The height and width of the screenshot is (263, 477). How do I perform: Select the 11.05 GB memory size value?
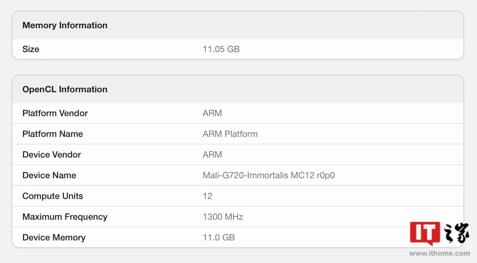(x=221, y=49)
